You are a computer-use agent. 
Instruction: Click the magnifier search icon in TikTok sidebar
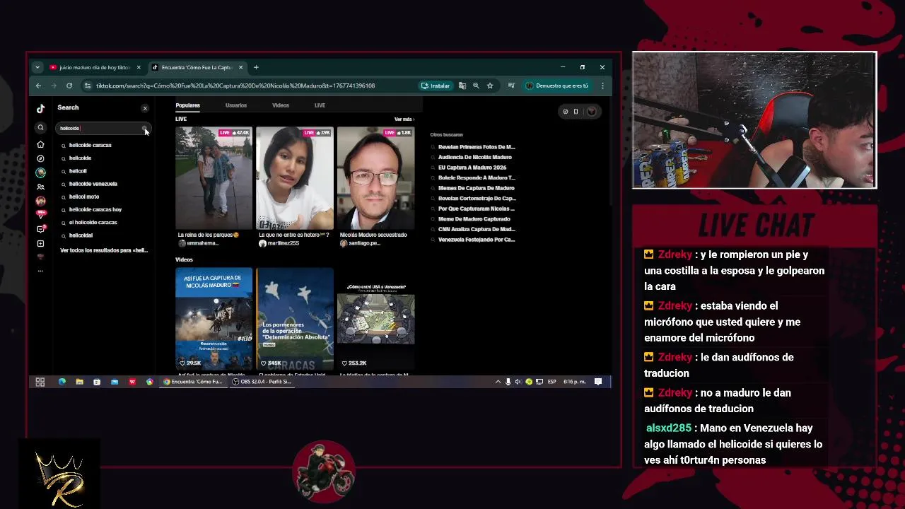[x=40, y=128]
